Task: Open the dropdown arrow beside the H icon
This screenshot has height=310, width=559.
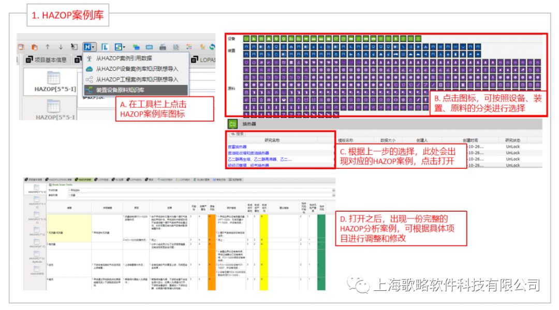Action: [93, 47]
